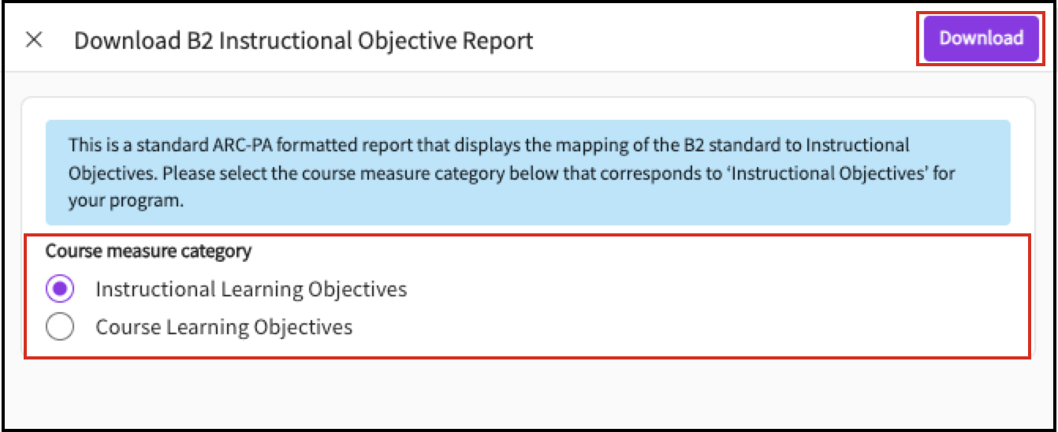The image size is (1058, 432).
Task: Click the Instructional Learning Objectives label text
Action: coord(251,289)
